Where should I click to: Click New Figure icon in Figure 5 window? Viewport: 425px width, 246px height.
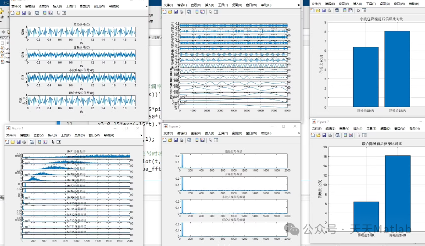click(x=164, y=140)
